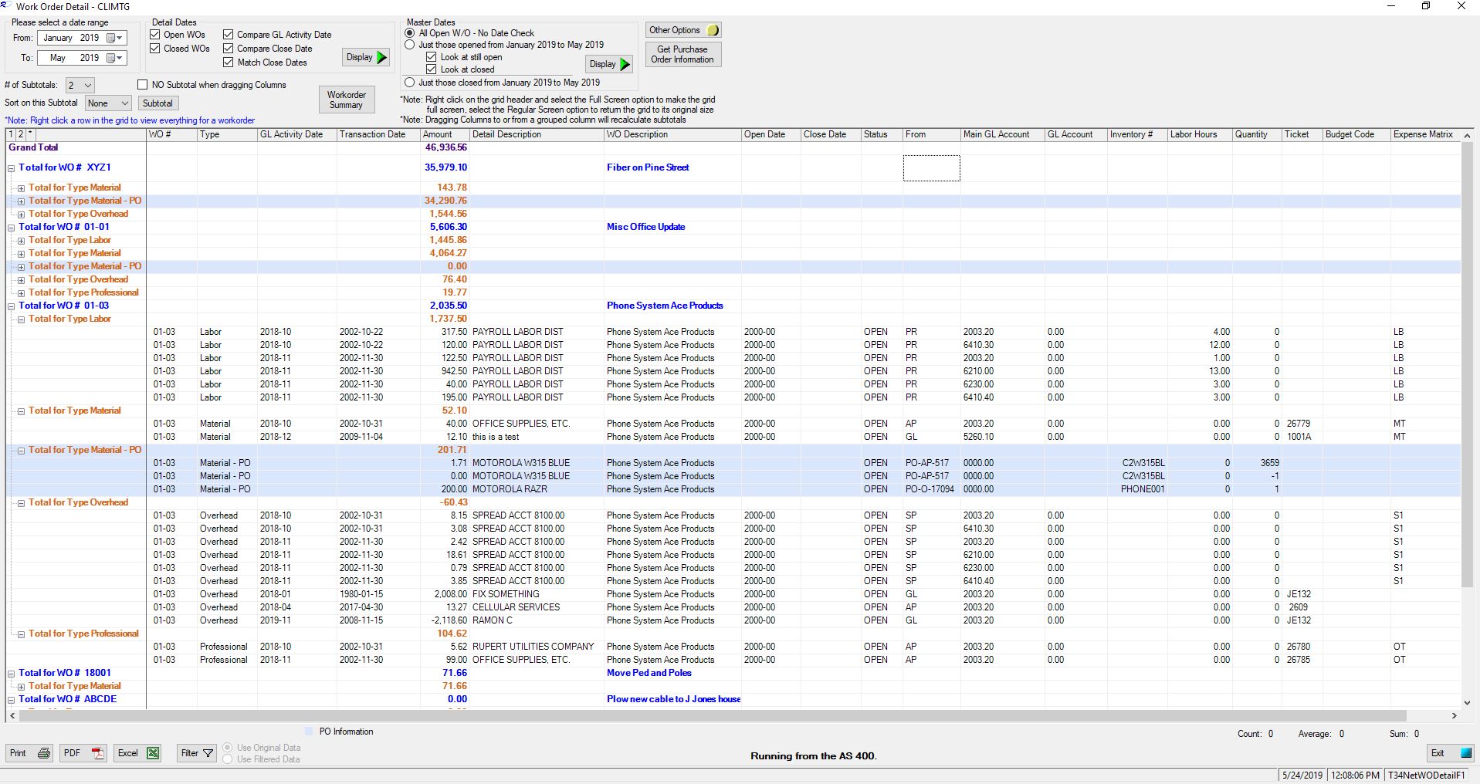
Task: Expand Total for Type Material - PO under XYZ1
Action: 22,201
